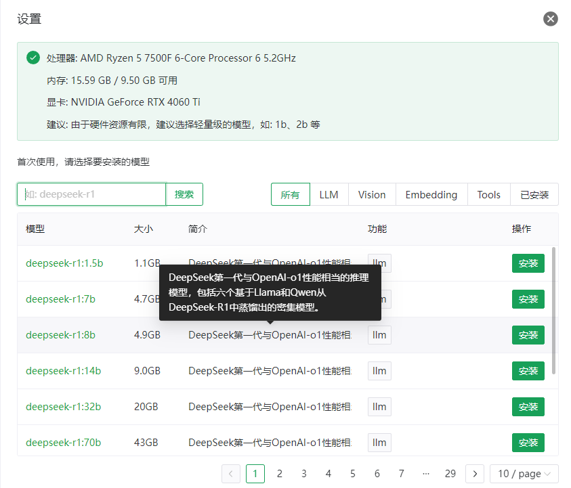Jump to page 4
The image size is (571, 488).
[329, 474]
